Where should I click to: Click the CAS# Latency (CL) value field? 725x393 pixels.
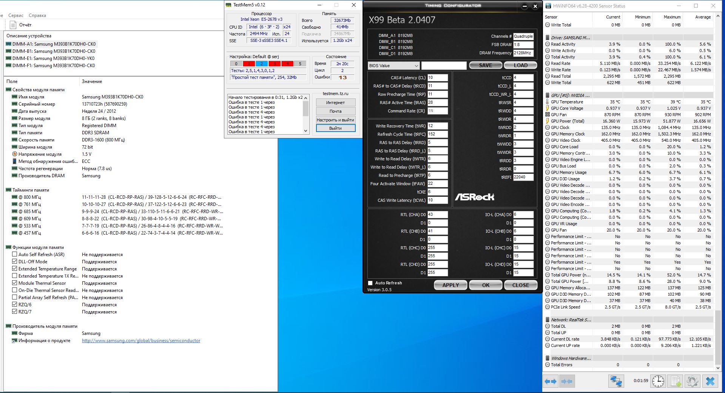pos(438,78)
